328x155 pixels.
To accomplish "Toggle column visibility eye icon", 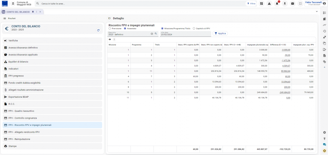I will pyautogui.click(x=110, y=39).
